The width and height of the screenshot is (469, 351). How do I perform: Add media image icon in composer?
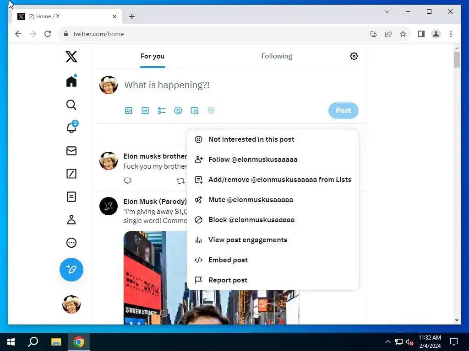[129, 111]
